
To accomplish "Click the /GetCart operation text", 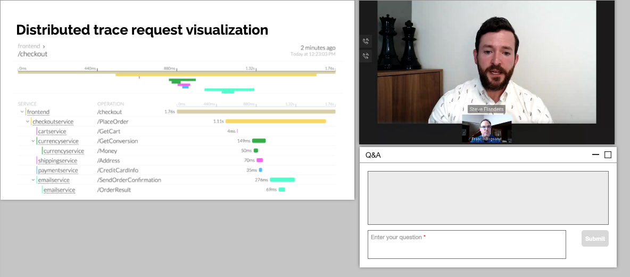I will click(109, 132).
